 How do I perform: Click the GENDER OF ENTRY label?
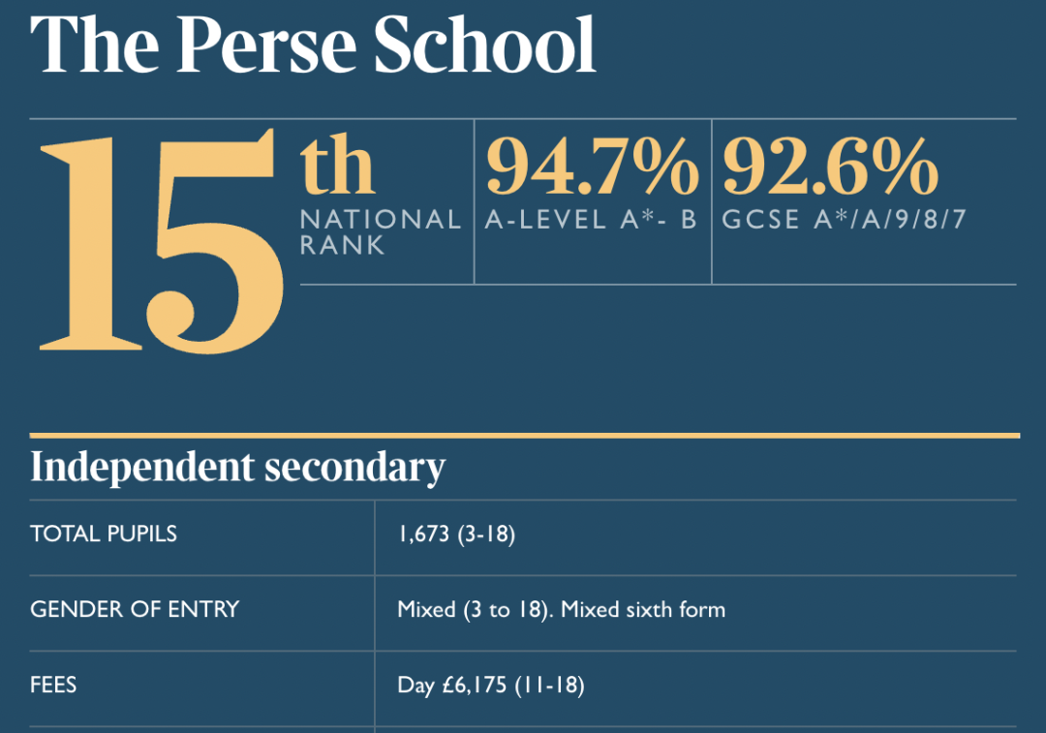point(134,609)
